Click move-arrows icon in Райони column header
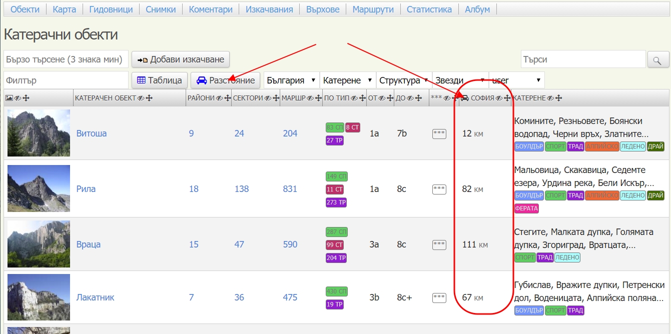The image size is (671, 334). 227,98
